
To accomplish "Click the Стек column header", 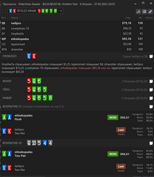I will 128,18.
